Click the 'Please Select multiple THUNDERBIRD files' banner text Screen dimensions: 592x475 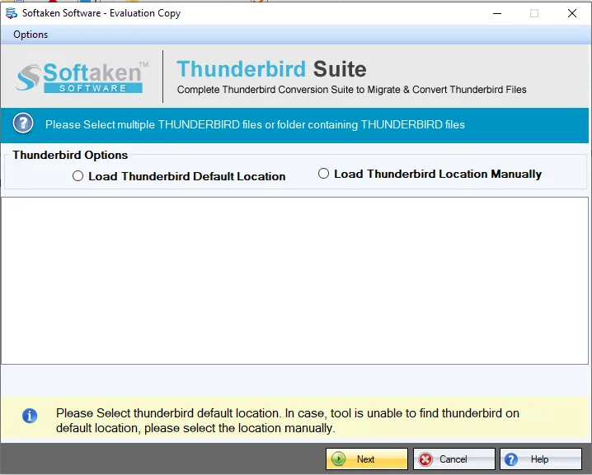point(255,125)
